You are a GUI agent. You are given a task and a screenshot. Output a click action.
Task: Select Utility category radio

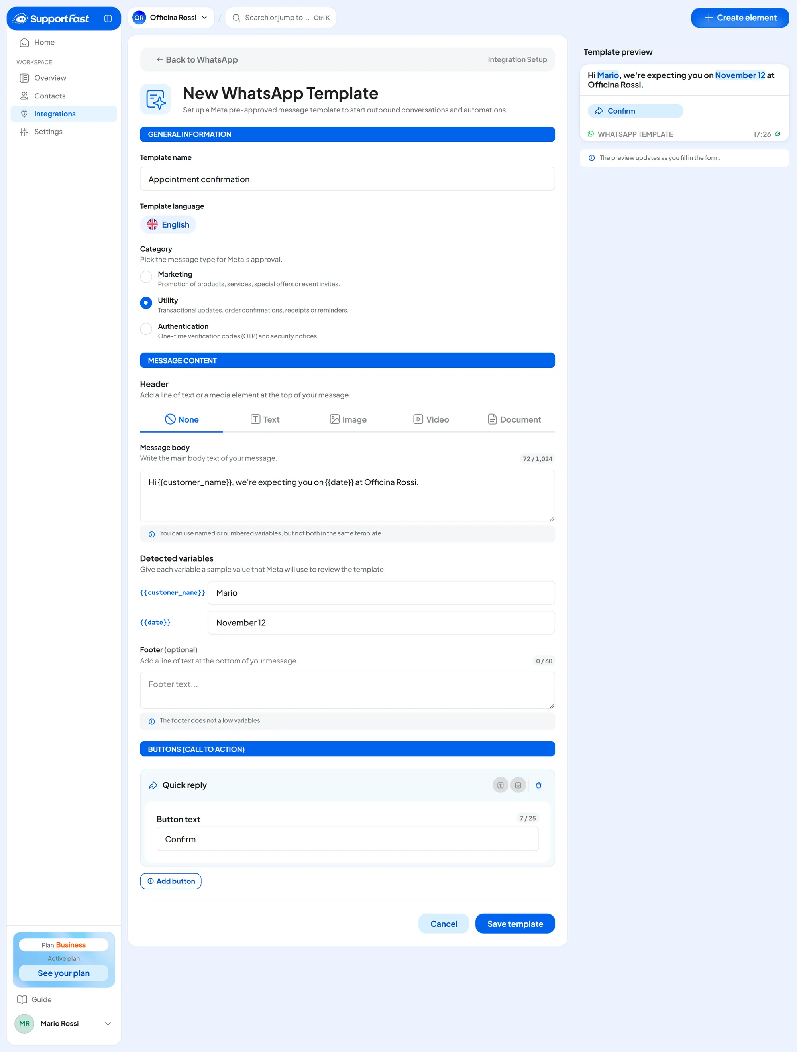146,303
